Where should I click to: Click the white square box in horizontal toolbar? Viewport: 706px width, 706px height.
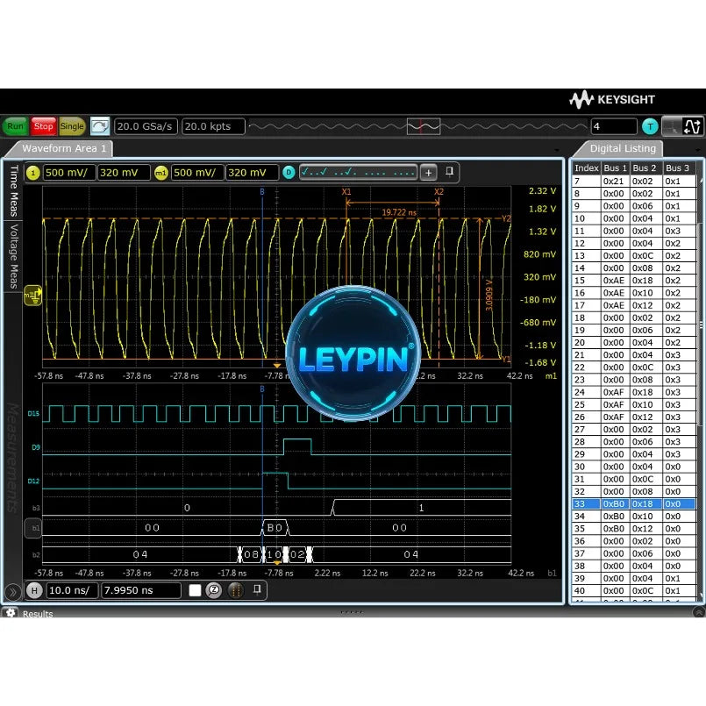195,590
